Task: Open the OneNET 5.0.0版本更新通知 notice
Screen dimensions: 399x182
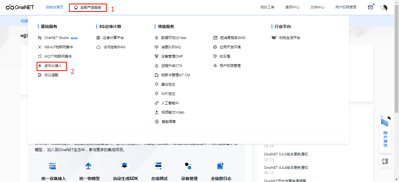Action: click(x=286, y=154)
